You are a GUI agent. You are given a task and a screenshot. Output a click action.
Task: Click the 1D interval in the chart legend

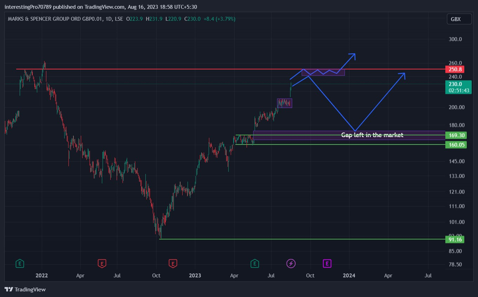[107, 19]
